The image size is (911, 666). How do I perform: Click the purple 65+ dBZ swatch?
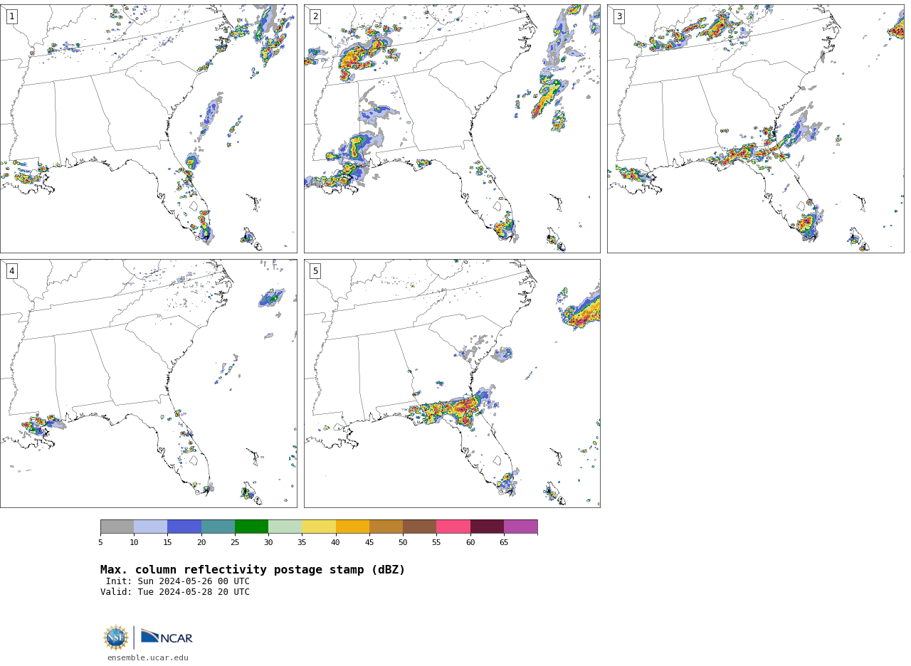(x=520, y=527)
